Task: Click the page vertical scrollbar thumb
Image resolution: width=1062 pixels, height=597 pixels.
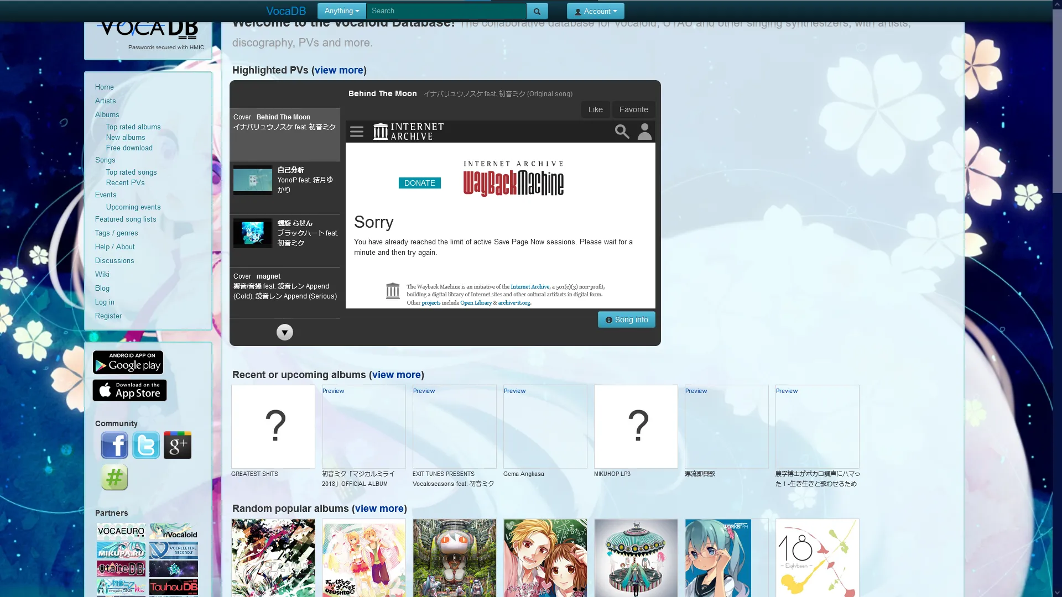Action: 1057,99
